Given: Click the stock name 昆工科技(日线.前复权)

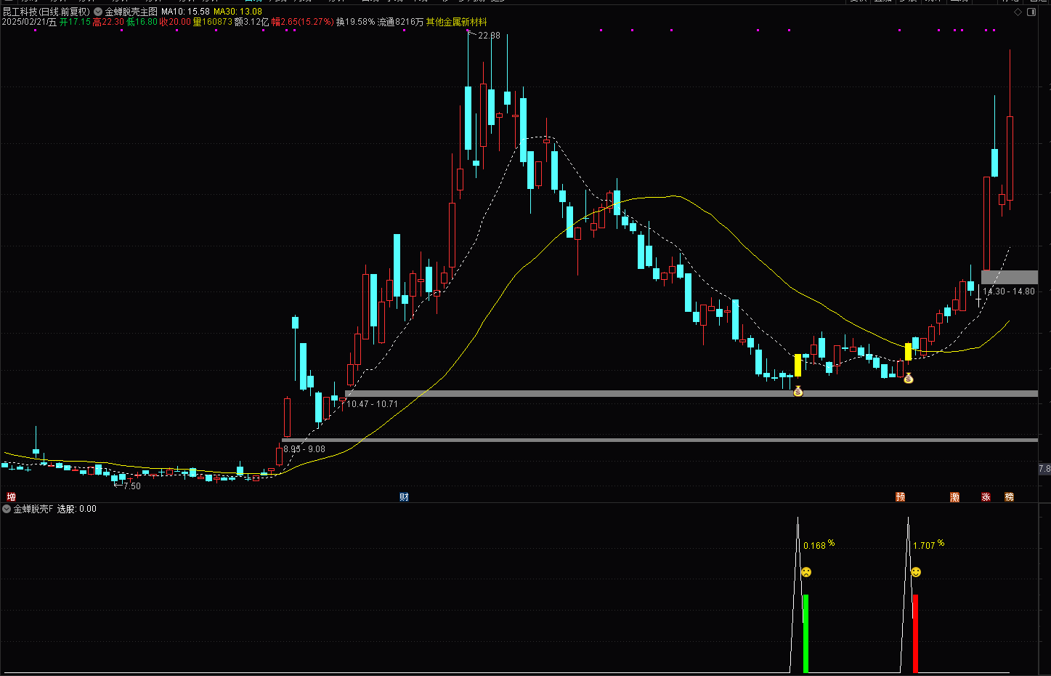Looking at the screenshot, I should 46,12.
